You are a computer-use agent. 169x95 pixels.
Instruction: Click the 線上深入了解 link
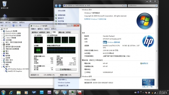pyautogui.click(x=148, y=87)
